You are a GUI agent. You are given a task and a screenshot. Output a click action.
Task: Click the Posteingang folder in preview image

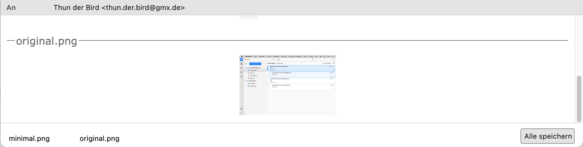click(253, 70)
